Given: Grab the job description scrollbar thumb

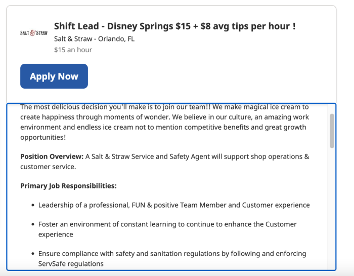Looking at the screenshot, I should tap(332, 130).
